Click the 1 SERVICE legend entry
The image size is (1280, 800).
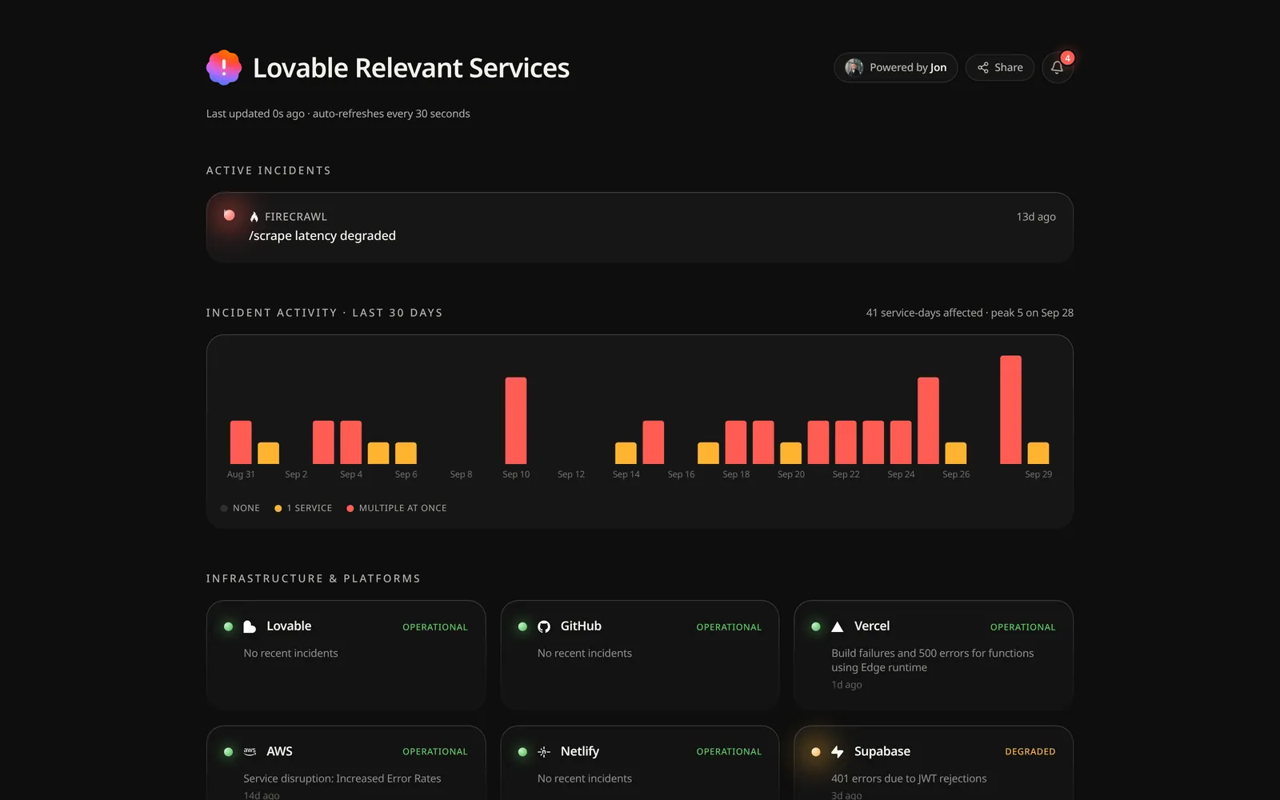(x=303, y=508)
